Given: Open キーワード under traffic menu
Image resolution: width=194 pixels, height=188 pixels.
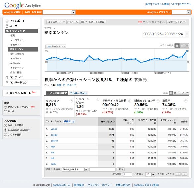Looking at the screenshot, I should point(16,58).
